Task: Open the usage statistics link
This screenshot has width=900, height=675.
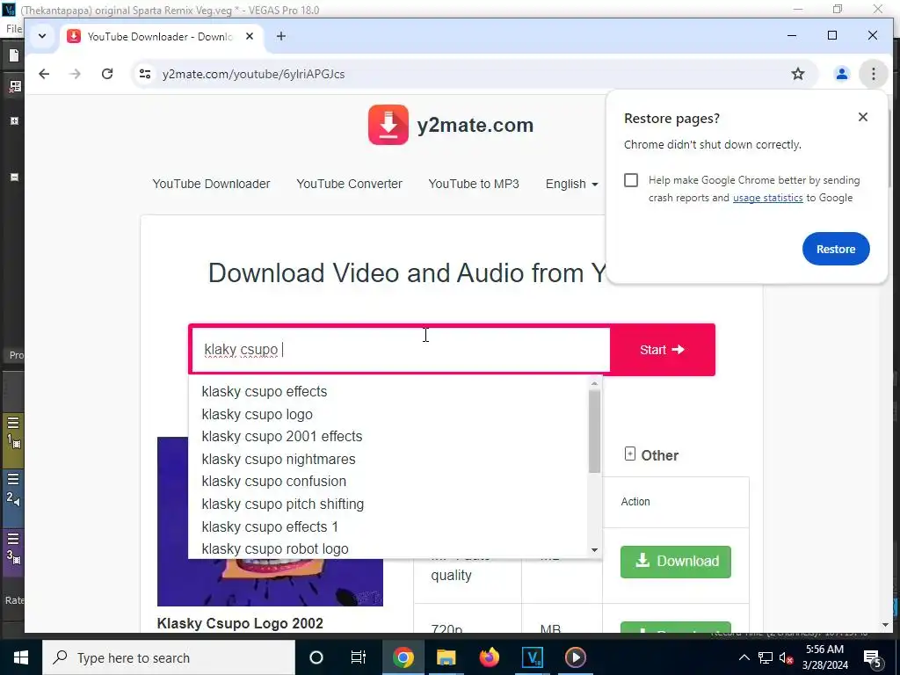Action: [767, 198]
